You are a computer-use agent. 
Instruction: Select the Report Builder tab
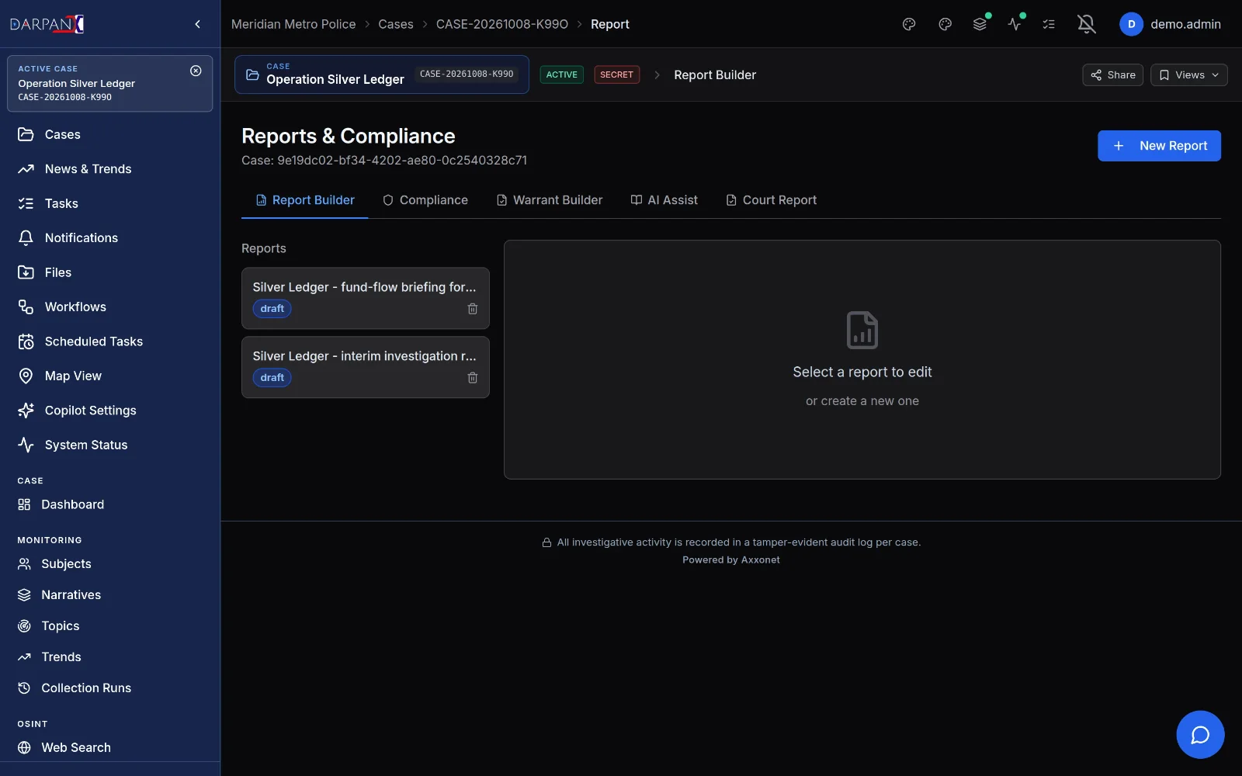(x=305, y=200)
